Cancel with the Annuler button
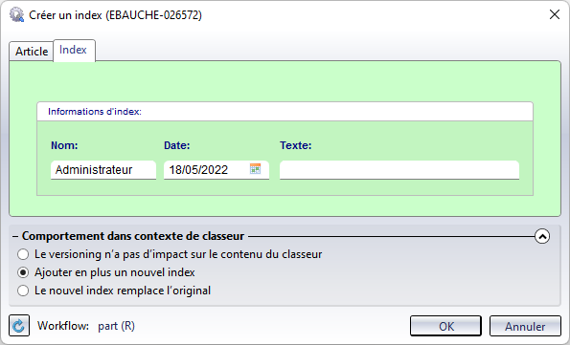 [x=525, y=326]
